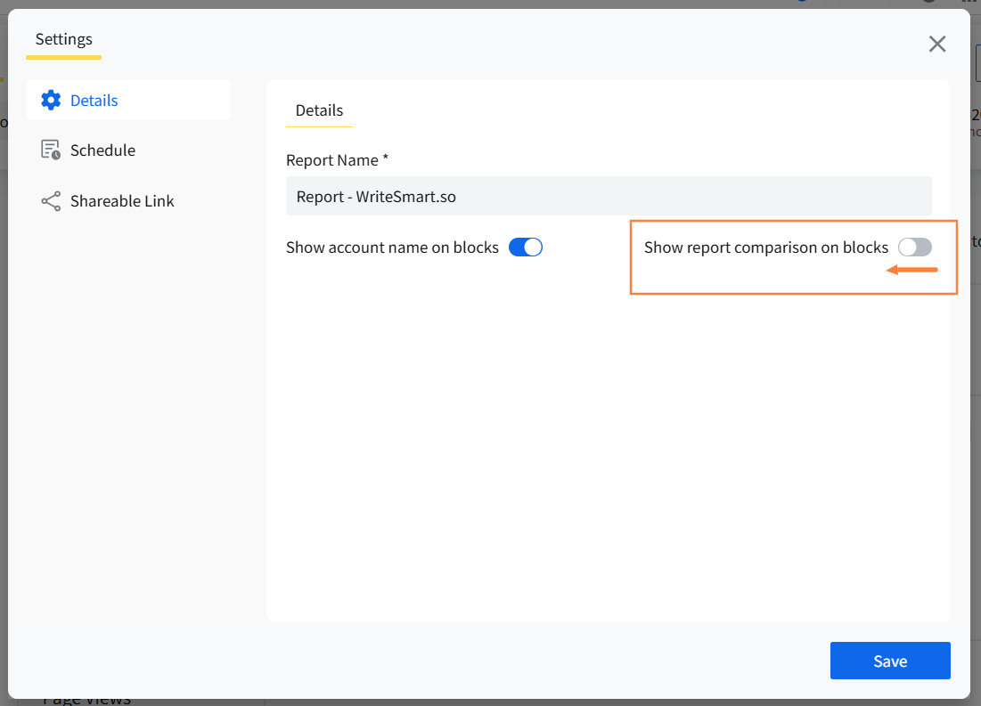Go to the Shareable Link section
The image size is (981, 706).
(122, 201)
